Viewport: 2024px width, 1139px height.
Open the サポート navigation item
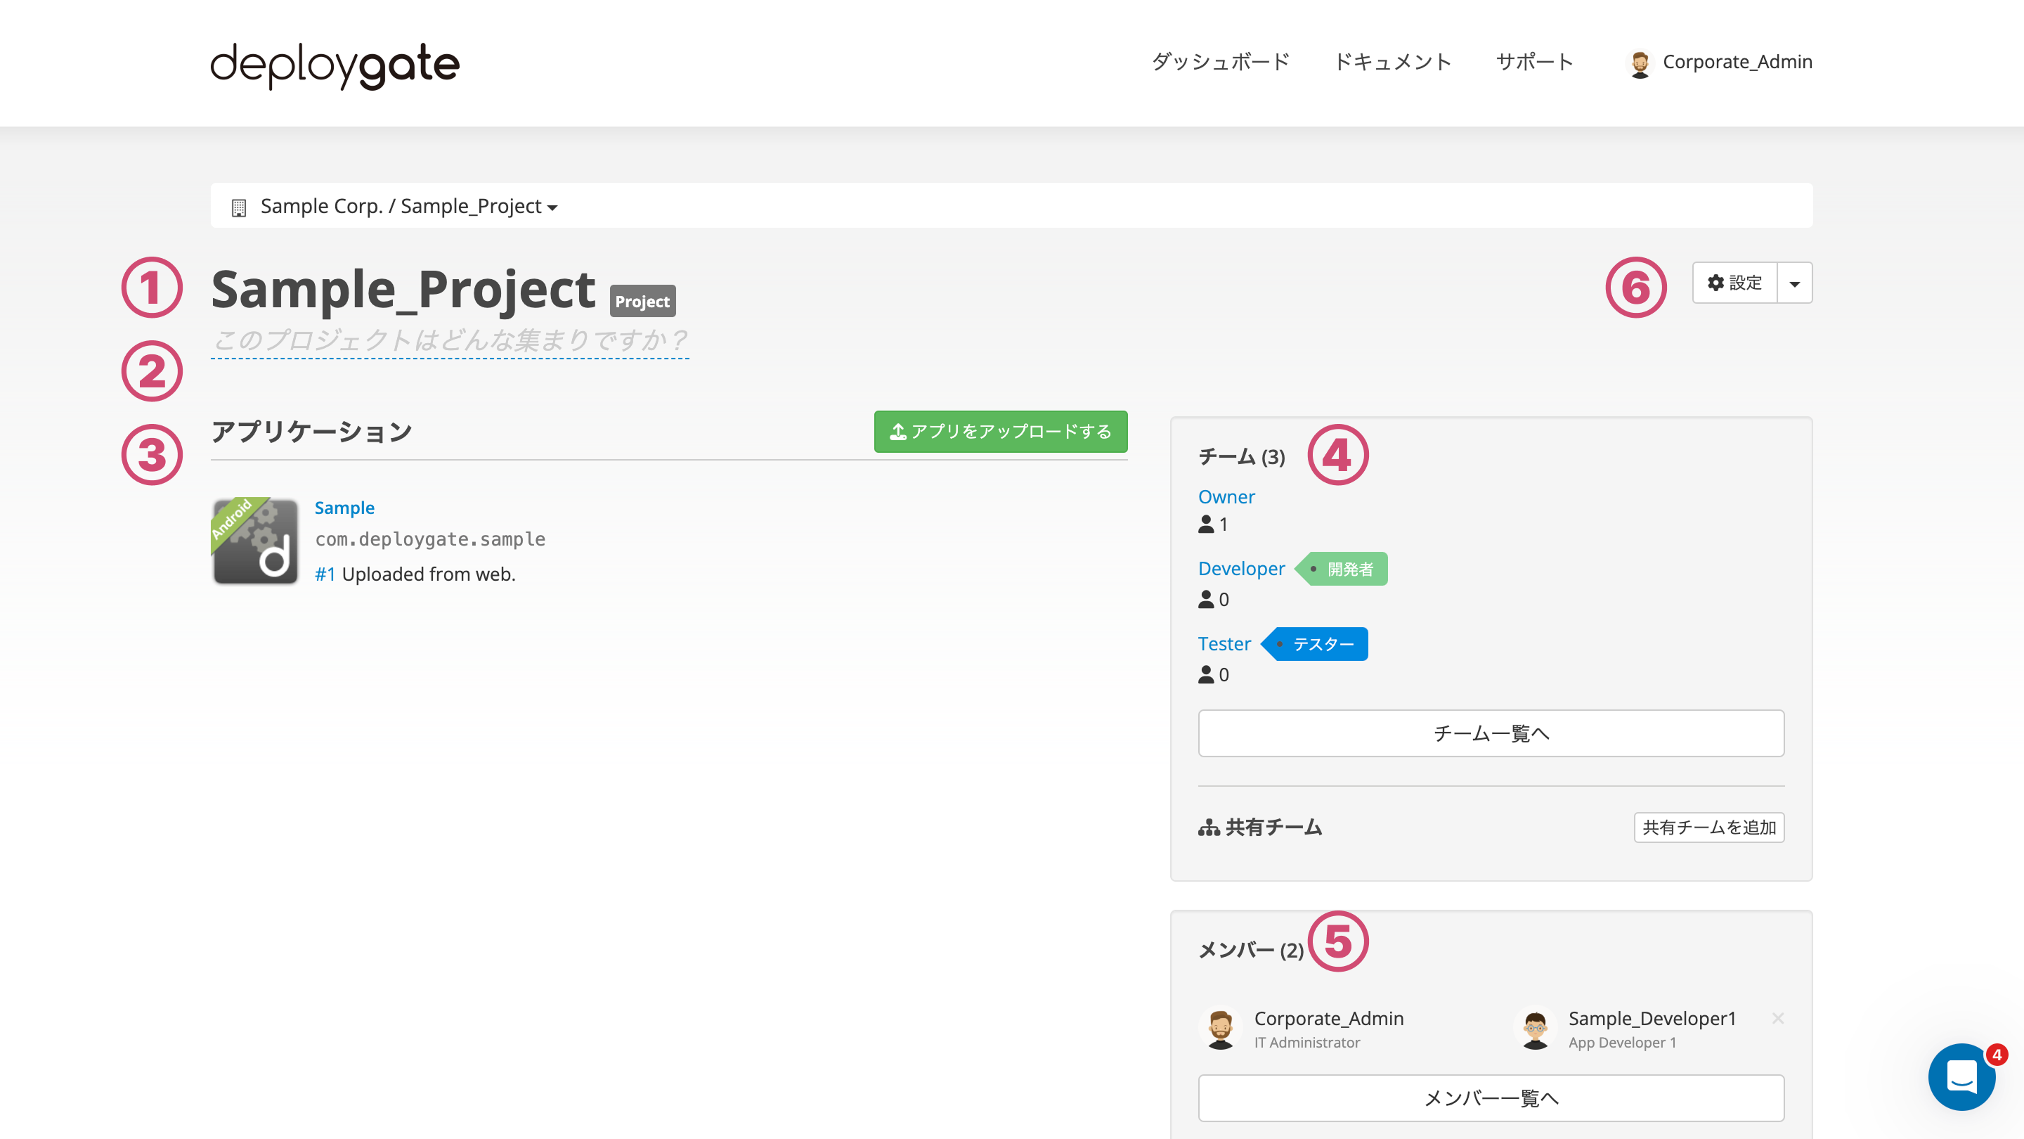coord(1533,62)
